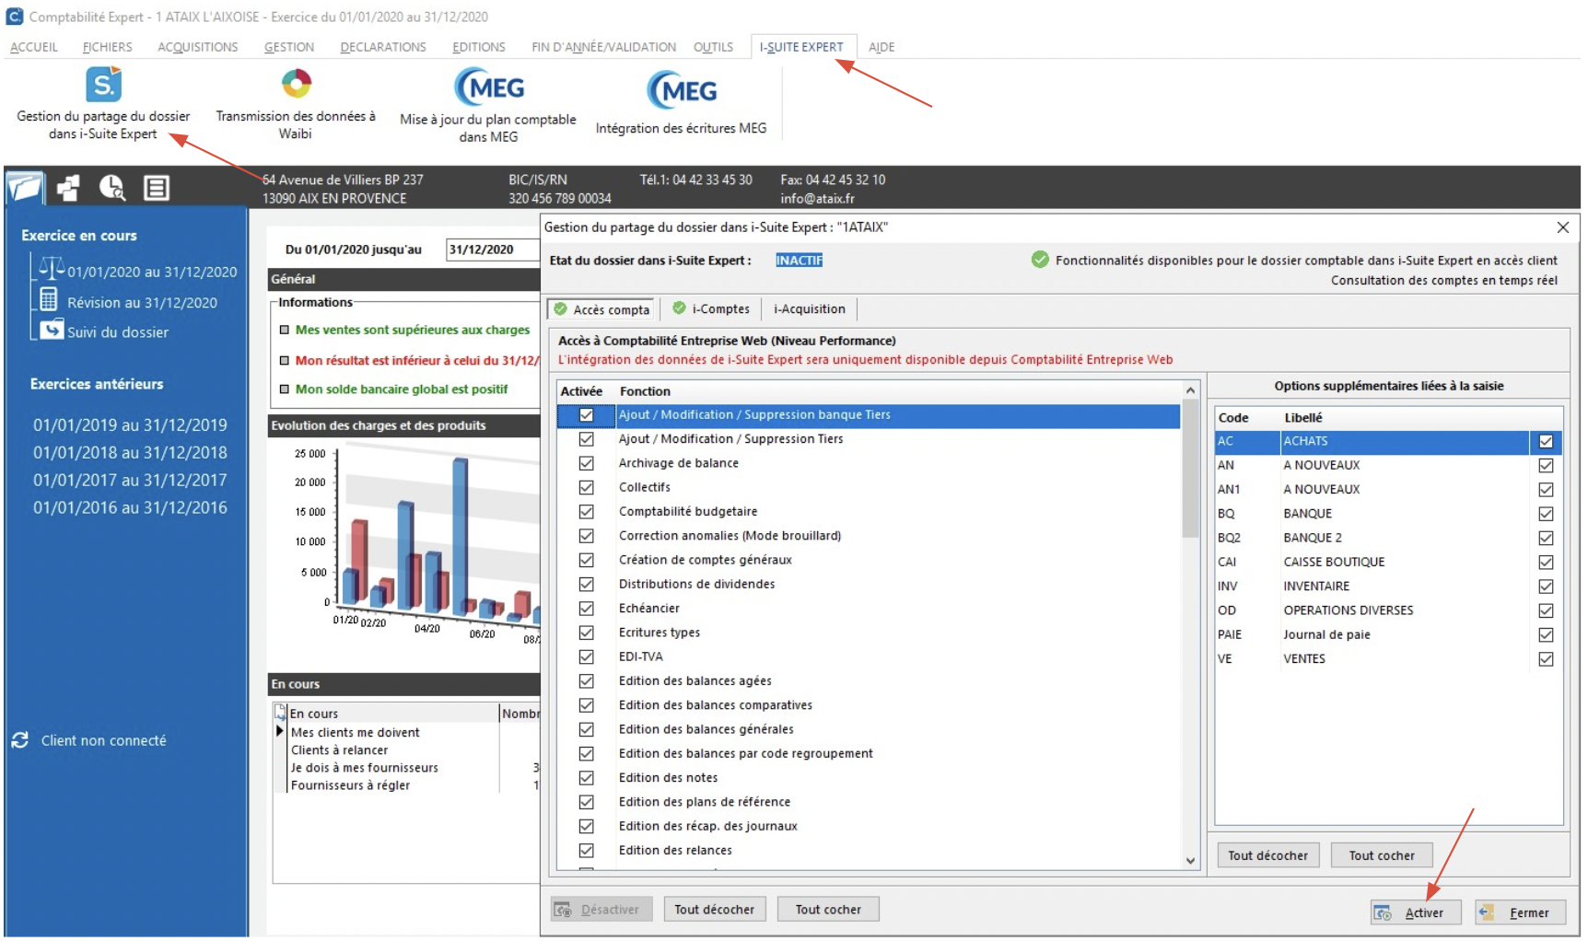Close the Gestion du partage dialog

click(1563, 227)
